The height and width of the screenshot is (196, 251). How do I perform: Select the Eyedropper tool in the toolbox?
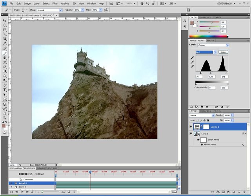[x=4, y=43]
